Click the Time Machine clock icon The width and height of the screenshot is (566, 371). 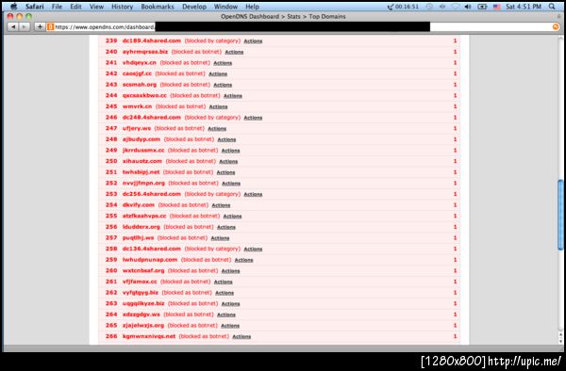click(429, 7)
